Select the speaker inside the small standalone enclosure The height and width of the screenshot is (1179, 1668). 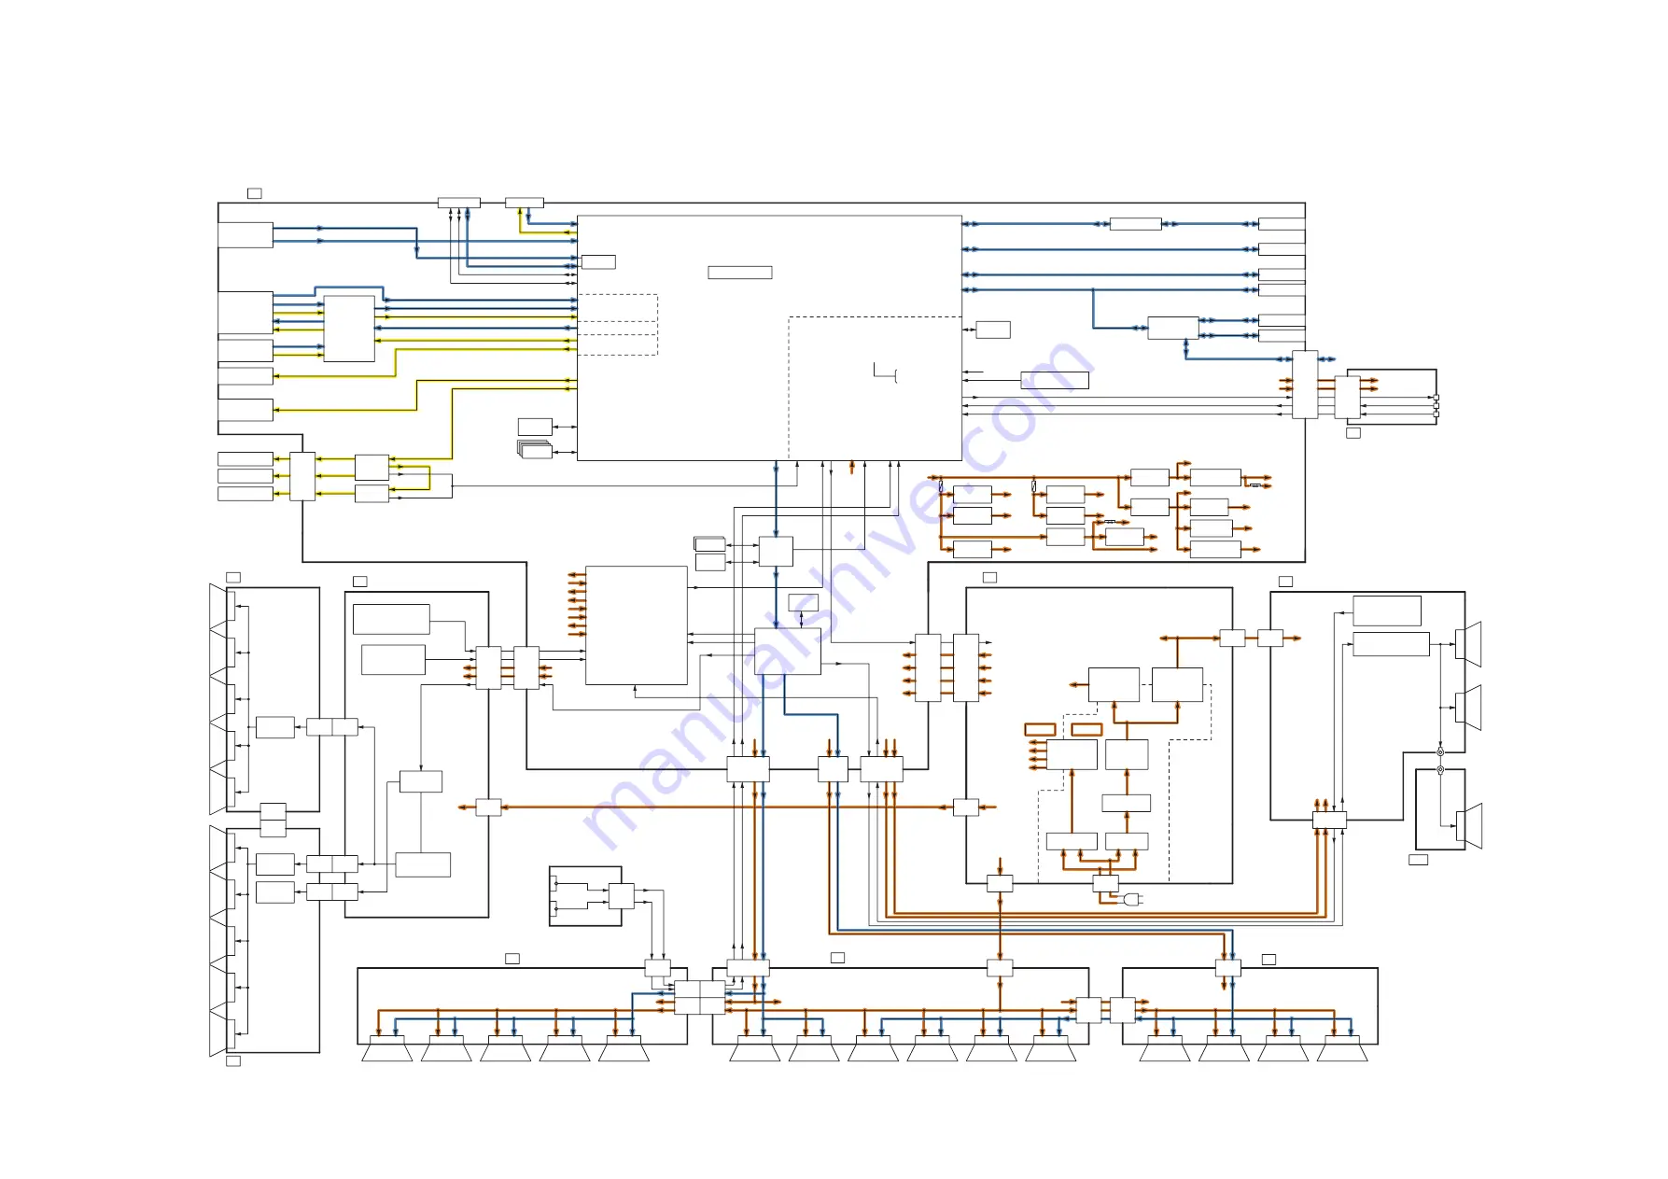pyautogui.click(x=1468, y=826)
